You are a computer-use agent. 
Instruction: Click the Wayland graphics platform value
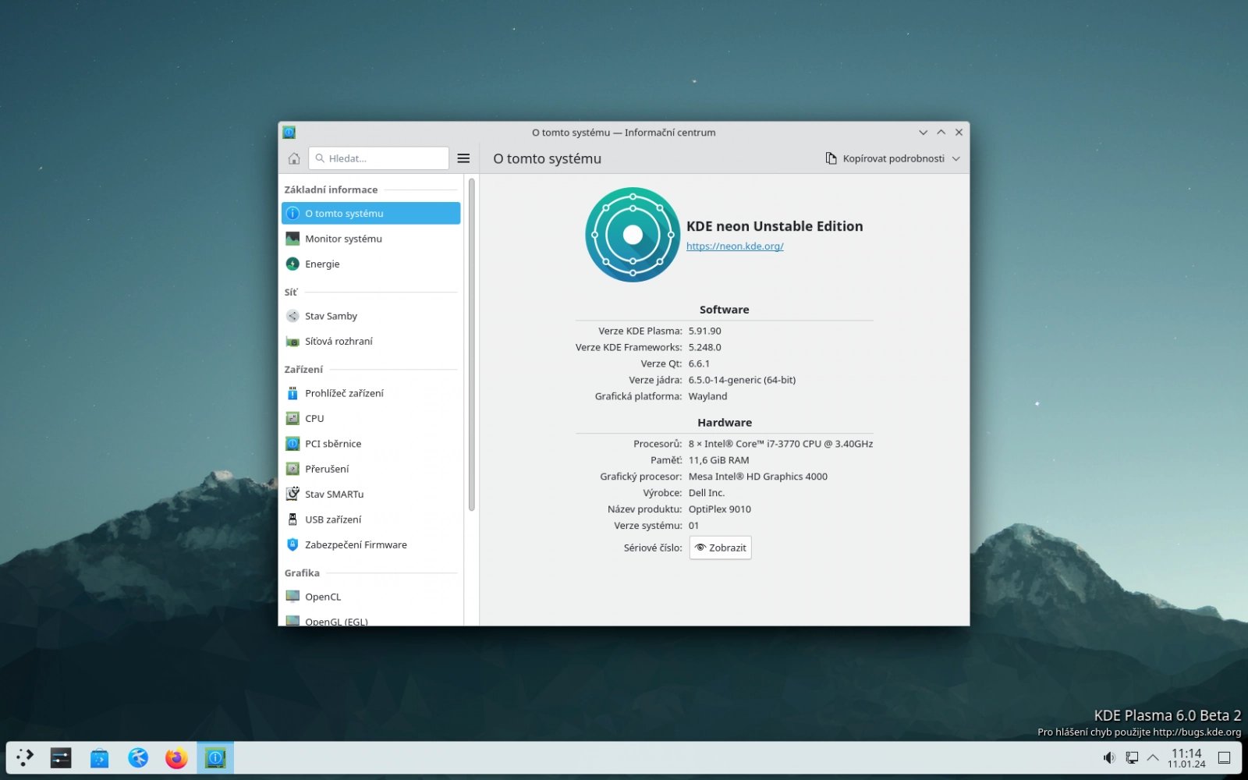707,396
